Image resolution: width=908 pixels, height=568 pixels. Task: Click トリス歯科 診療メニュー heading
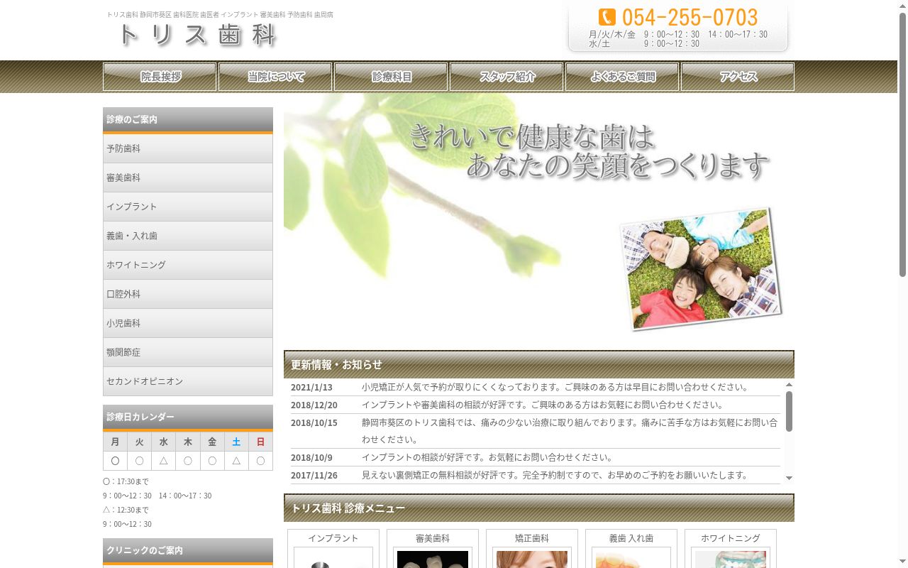[x=539, y=508]
